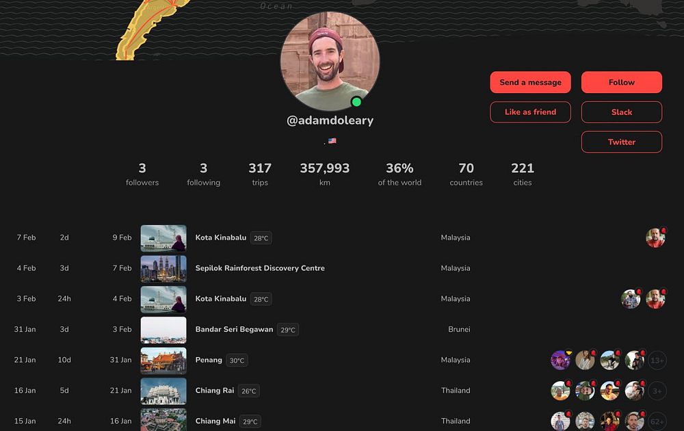Open Sepilok Rainforest Discovery Centre thumbnail
The image size is (684, 431).
click(x=163, y=269)
